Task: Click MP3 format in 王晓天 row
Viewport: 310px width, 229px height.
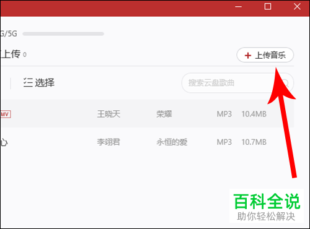Action: (x=224, y=114)
